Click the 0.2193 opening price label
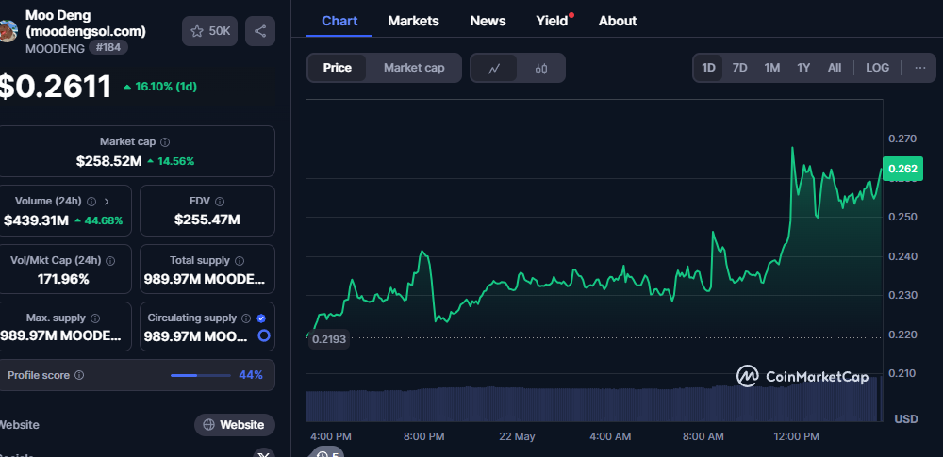Viewport: 943px width, 457px height. pyautogui.click(x=329, y=339)
